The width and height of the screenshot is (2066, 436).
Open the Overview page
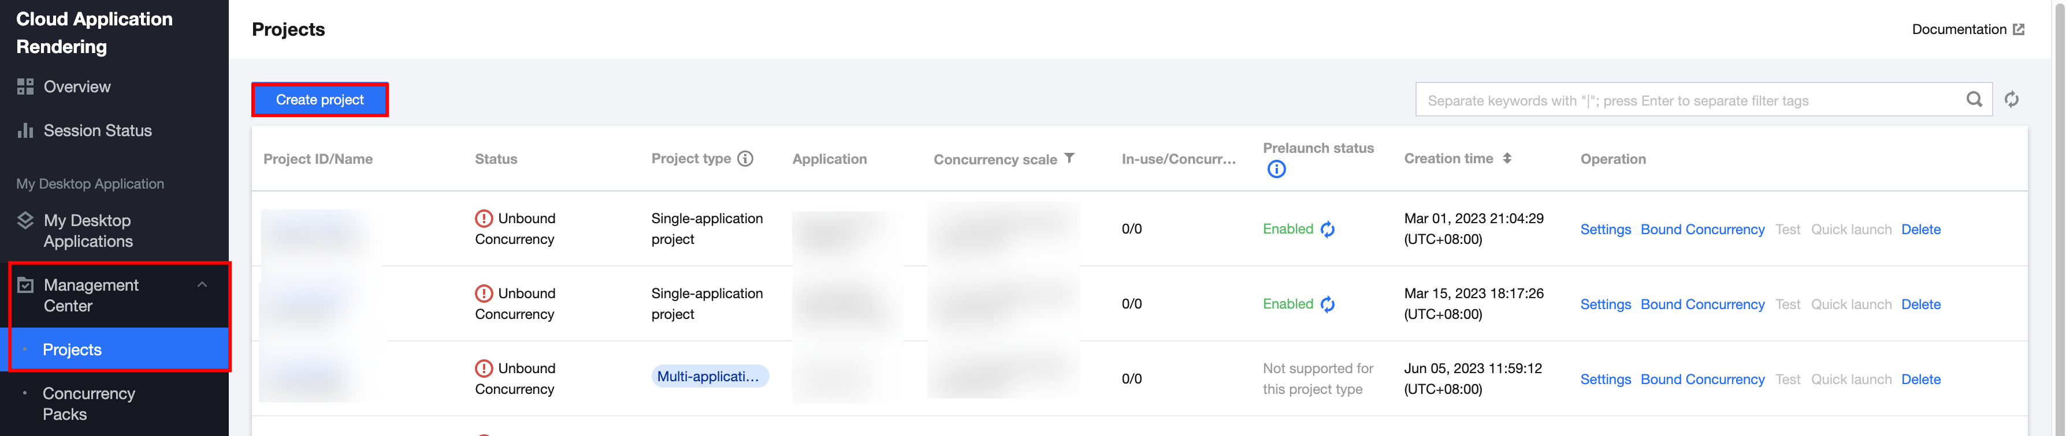(x=77, y=87)
